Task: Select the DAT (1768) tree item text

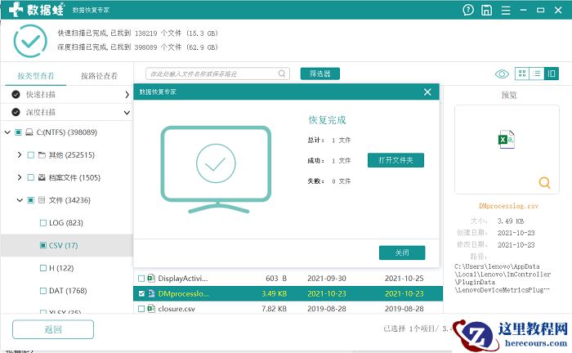Action: [x=68, y=291]
